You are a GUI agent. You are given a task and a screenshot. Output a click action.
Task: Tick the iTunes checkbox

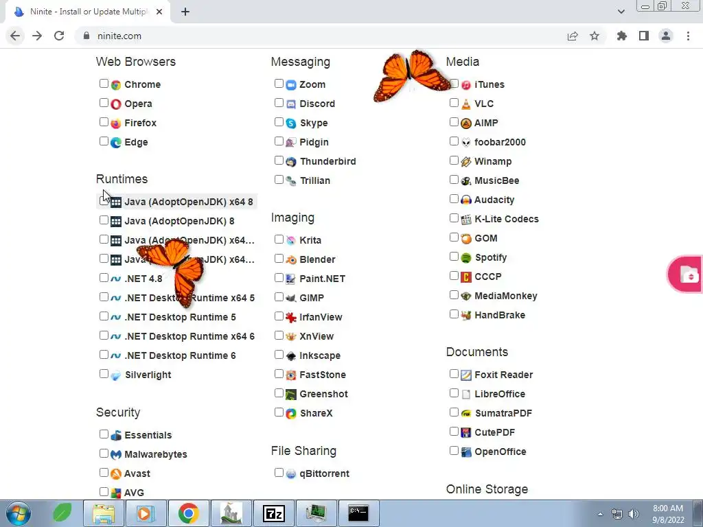[x=454, y=83]
